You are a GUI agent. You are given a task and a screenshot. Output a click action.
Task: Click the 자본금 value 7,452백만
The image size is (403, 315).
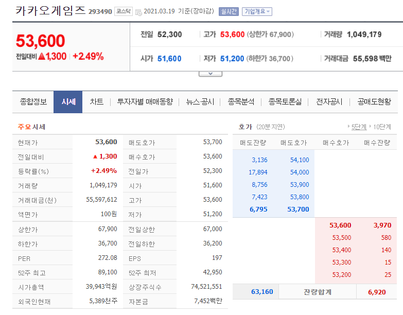click(208, 301)
